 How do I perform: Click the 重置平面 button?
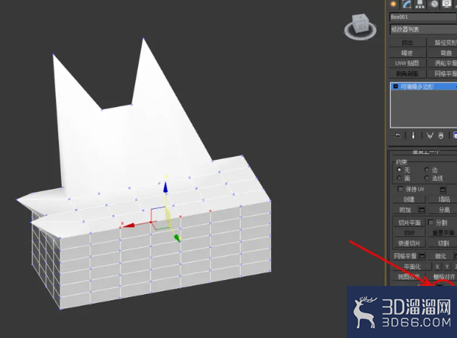point(443,233)
